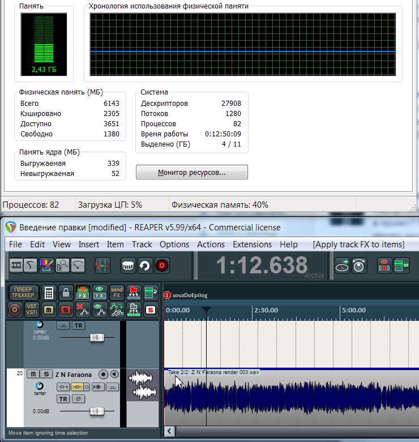Click the paint palette brush icon
This screenshot has width=419, height=442.
click(x=46, y=265)
